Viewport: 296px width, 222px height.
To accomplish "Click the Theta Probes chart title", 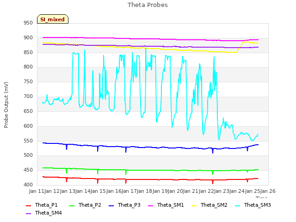I will [148, 5].
